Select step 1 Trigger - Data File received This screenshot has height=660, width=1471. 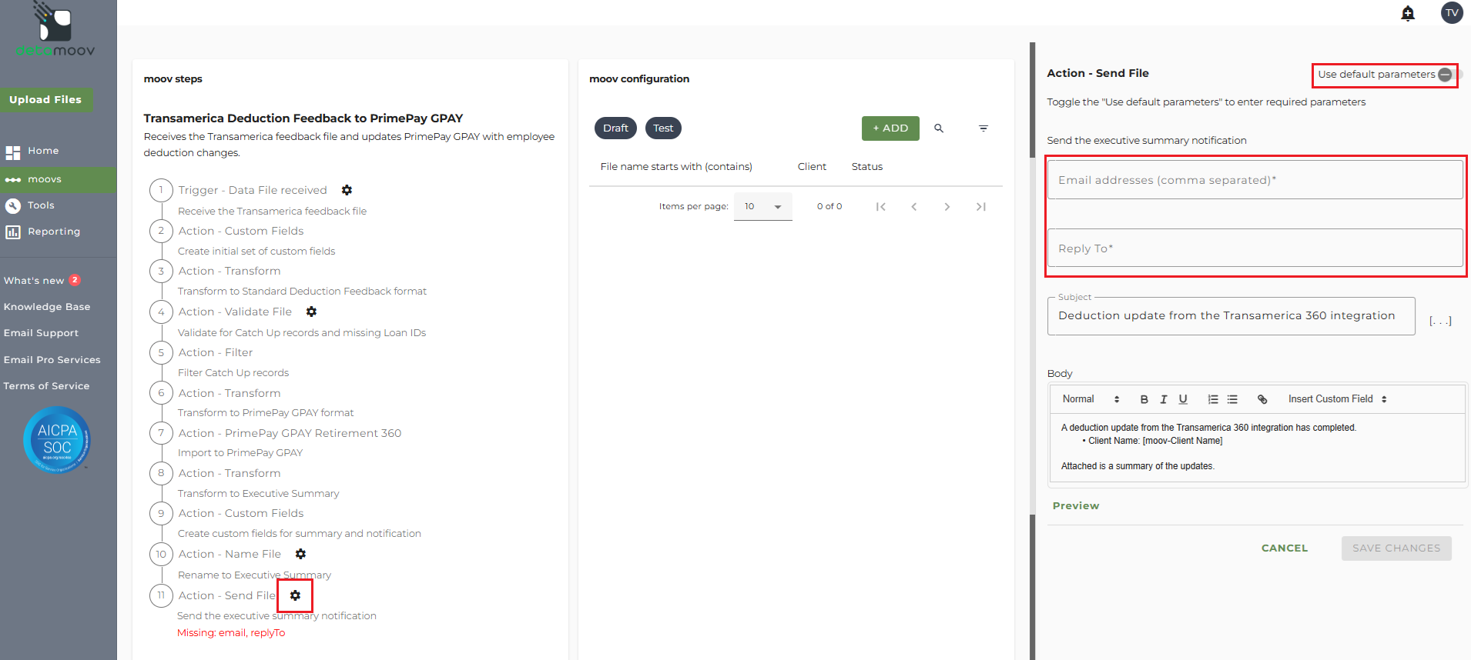click(x=253, y=190)
